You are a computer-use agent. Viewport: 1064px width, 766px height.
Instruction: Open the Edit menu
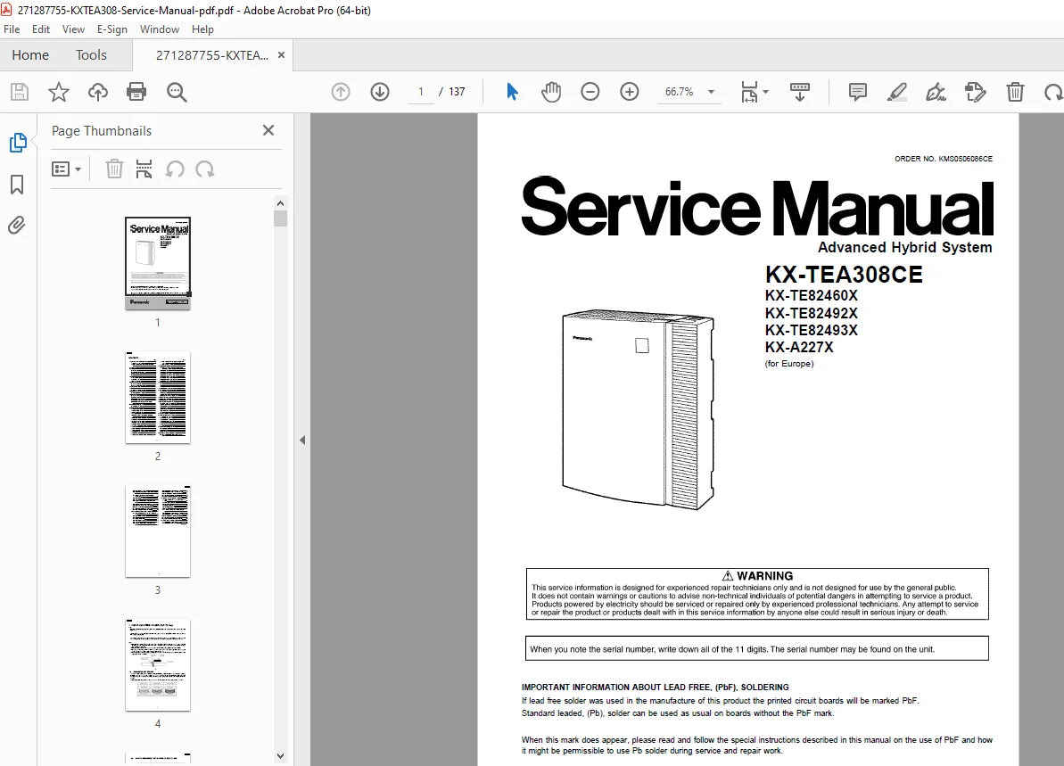click(41, 29)
